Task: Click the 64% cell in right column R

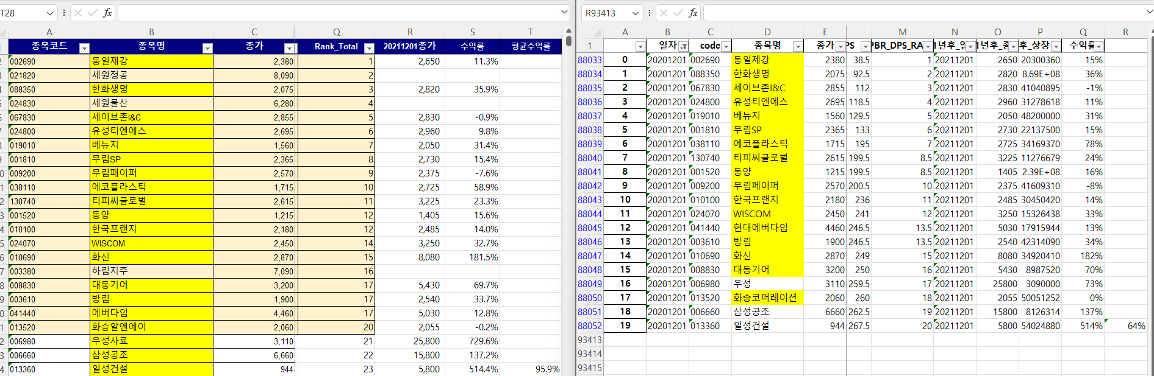Action: 1125,326
